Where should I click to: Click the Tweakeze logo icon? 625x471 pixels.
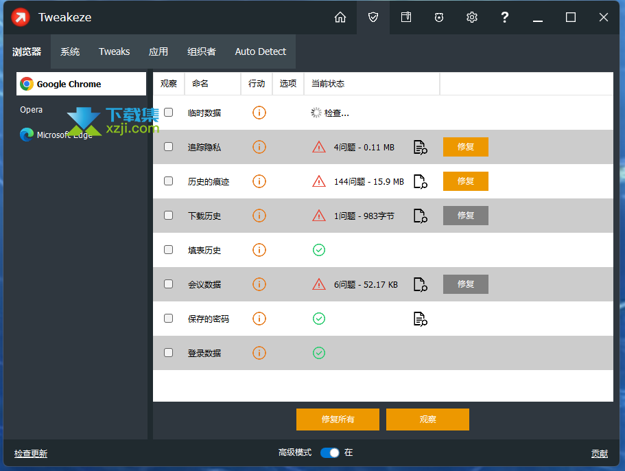(21, 17)
